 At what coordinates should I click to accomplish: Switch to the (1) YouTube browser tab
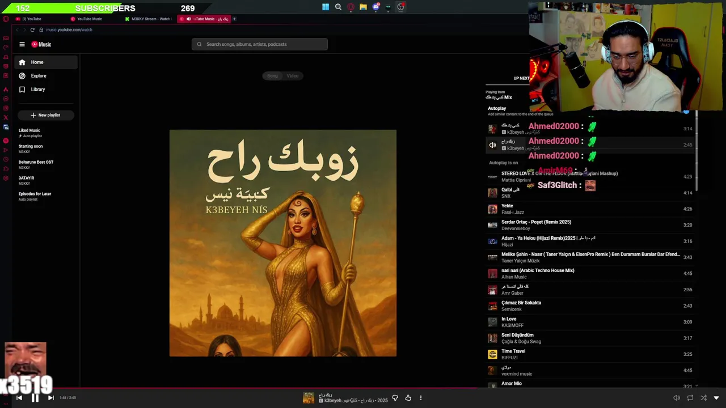tap(40, 19)
